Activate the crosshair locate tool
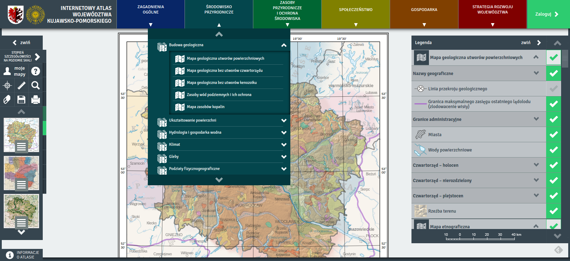570x261 pixels. (x=7, y=85)
